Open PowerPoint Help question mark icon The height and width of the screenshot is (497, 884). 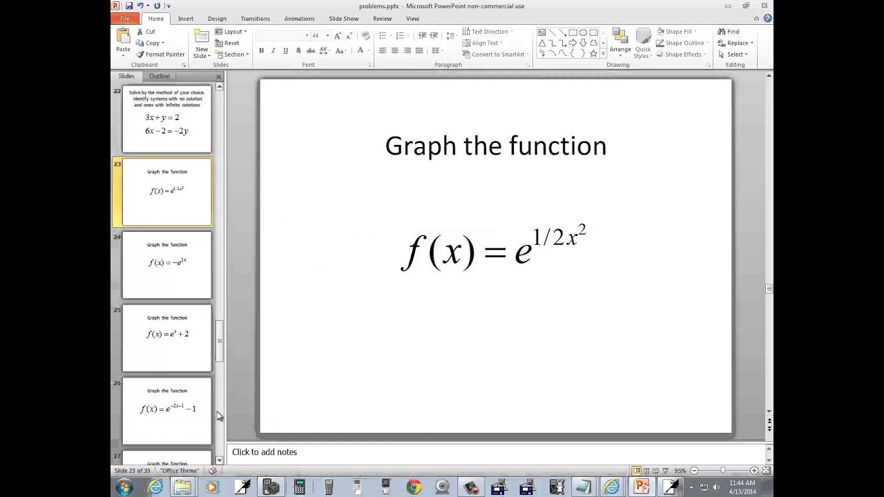pos(768,19)
